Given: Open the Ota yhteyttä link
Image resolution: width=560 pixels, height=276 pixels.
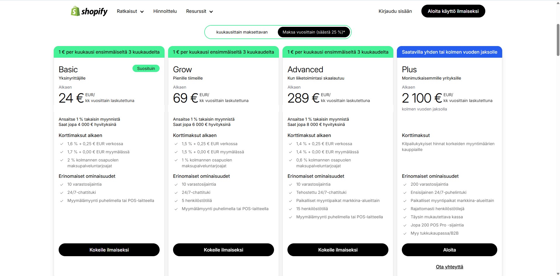Looking at the screenshot, I should 449,267.
